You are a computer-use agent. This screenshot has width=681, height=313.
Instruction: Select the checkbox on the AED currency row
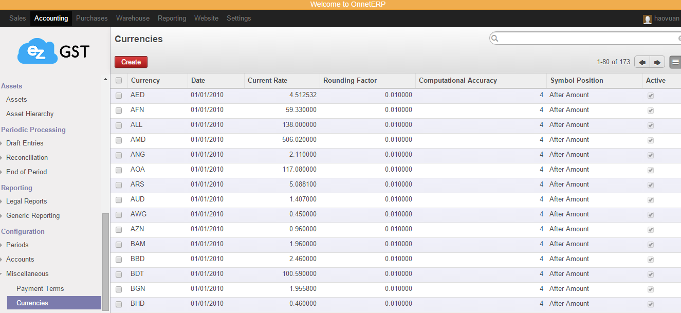coord(118,95)
